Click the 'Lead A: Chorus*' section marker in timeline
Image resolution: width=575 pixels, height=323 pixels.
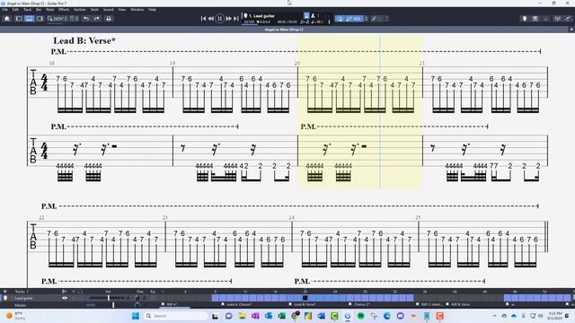pyautogui.click(x=239, y=304)
